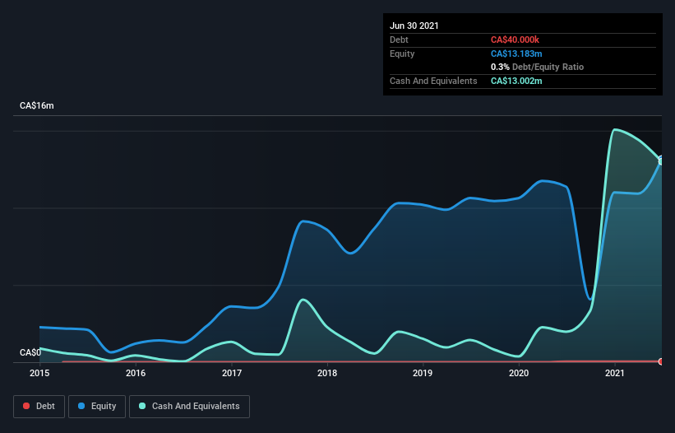The width and height of the screenshot is (675, 433).
Task: Select the red Debt data point marker
Action: tap(661, 361)
